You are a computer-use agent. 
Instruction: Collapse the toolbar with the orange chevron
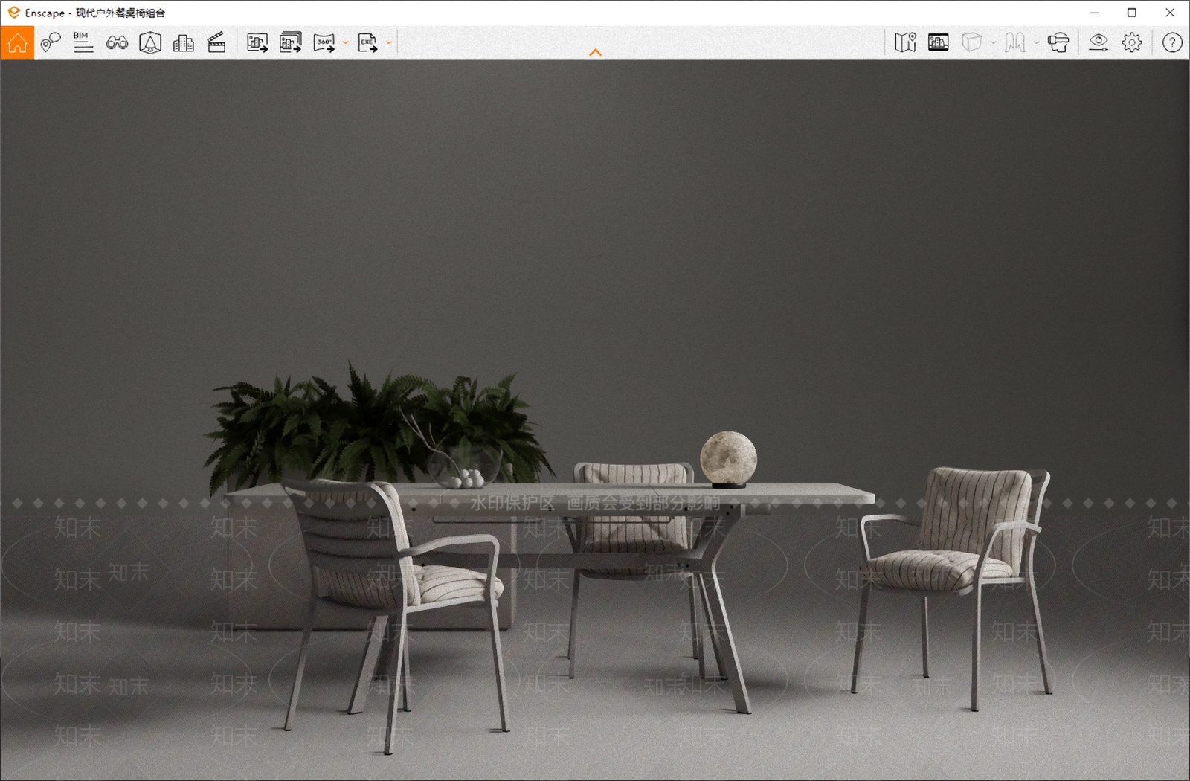595,52
